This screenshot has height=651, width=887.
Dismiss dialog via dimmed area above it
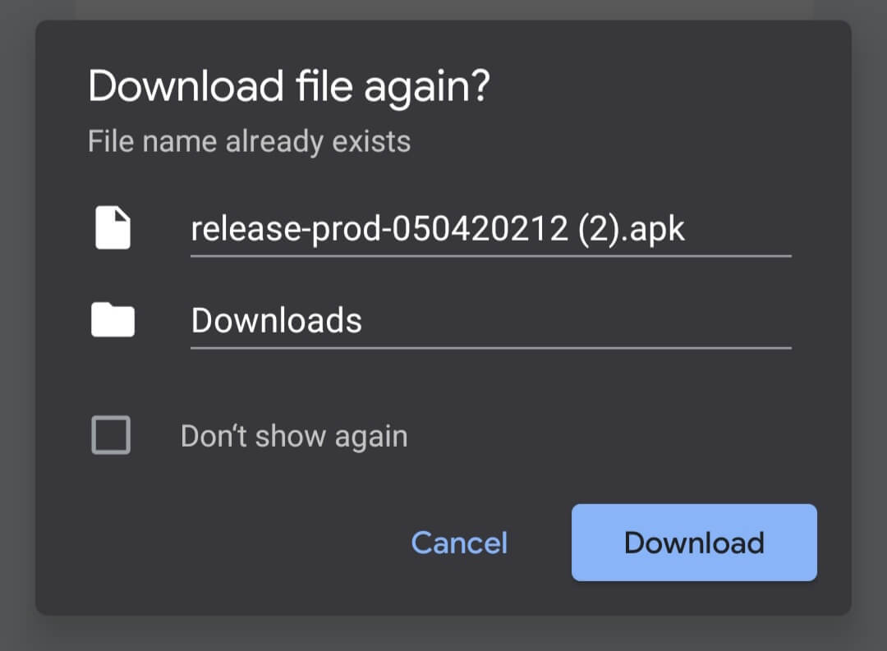(443, 10)
